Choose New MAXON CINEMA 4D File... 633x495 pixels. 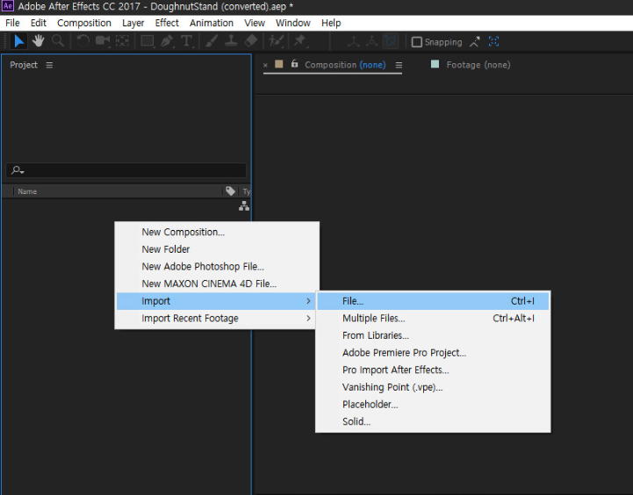[217, 283]
